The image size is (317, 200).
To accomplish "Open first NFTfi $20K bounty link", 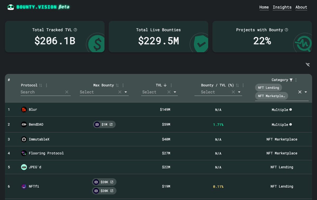I will pos(104,182).
